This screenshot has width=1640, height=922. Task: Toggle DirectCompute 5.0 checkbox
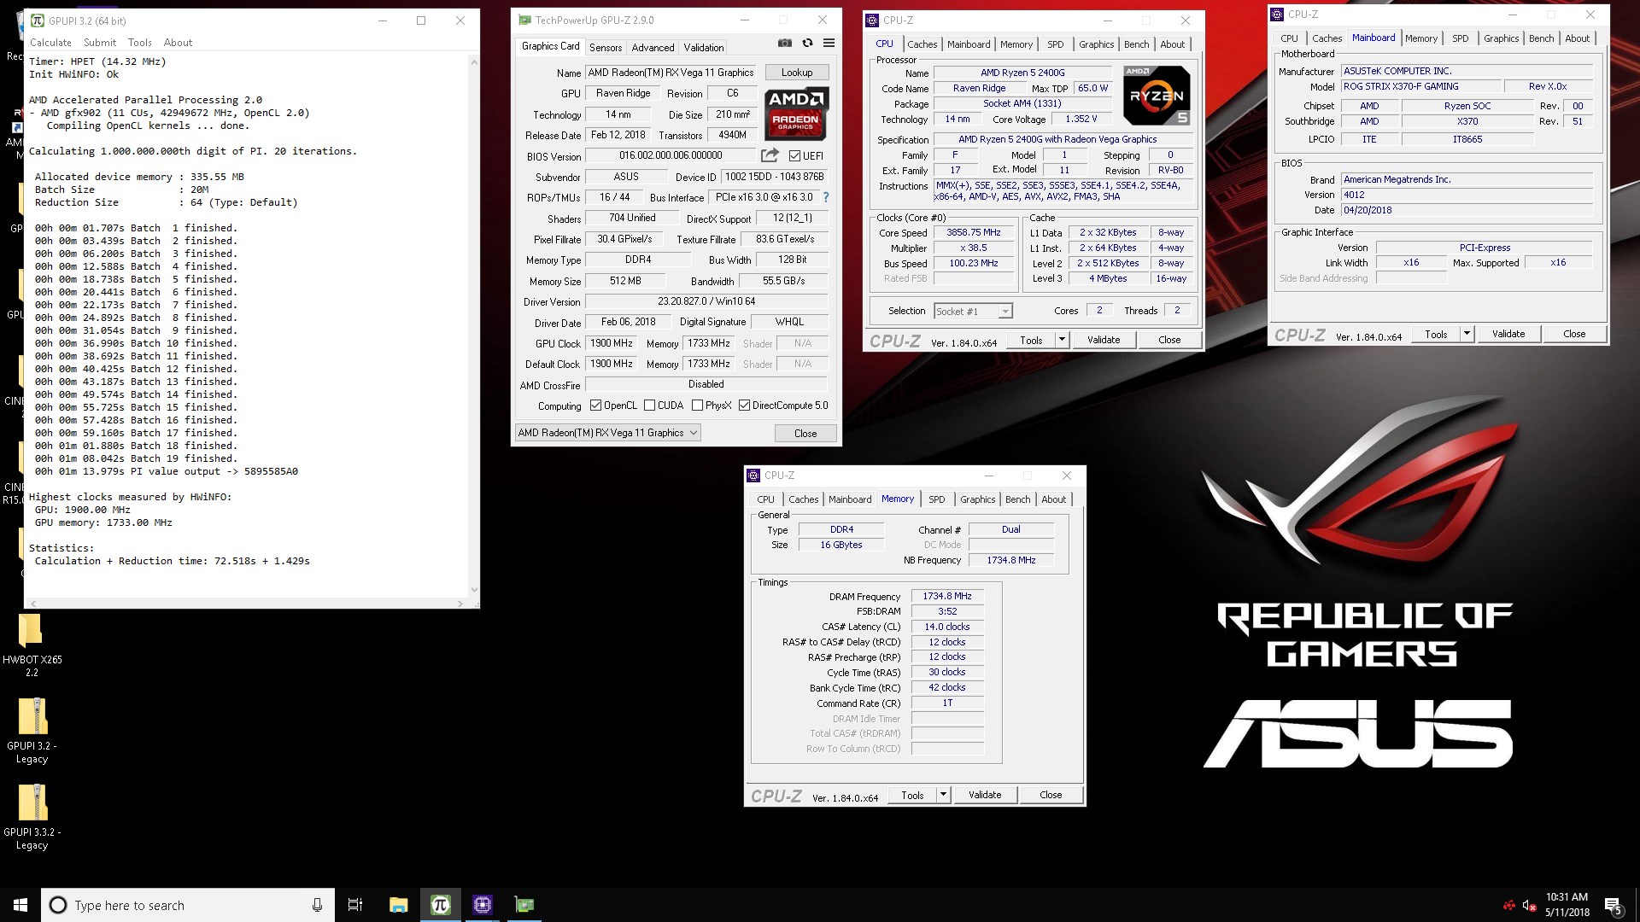coord(744,406)
